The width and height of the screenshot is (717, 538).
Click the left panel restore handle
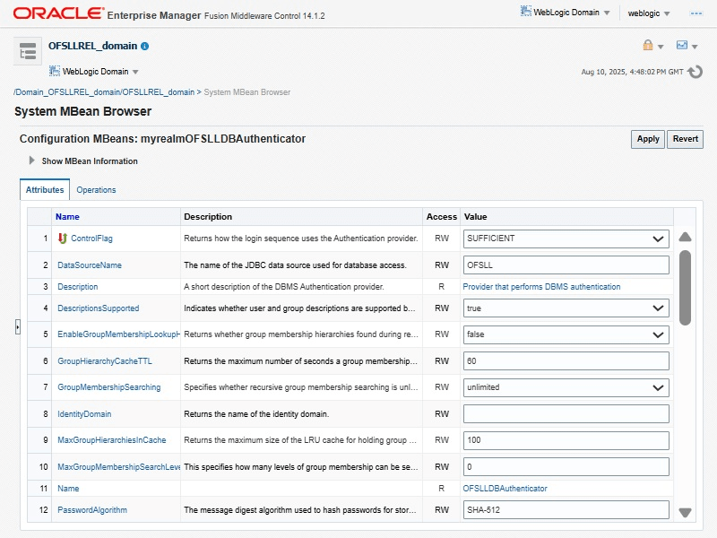(17, 327)
